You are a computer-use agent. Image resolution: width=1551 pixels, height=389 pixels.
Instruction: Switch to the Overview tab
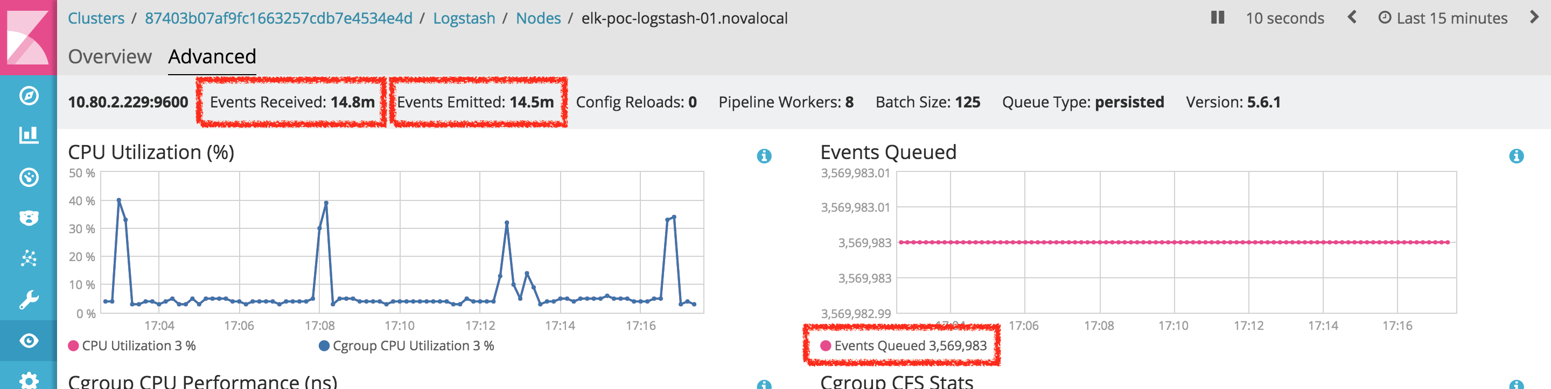click(109, 56)
